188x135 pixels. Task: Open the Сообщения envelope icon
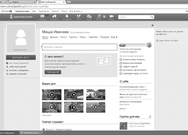coord(42,16)
